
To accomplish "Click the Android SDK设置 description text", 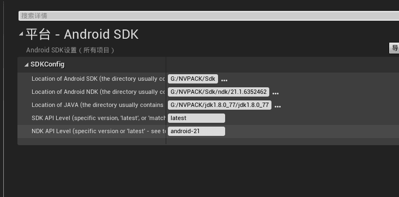I will [x=70, y=50].
